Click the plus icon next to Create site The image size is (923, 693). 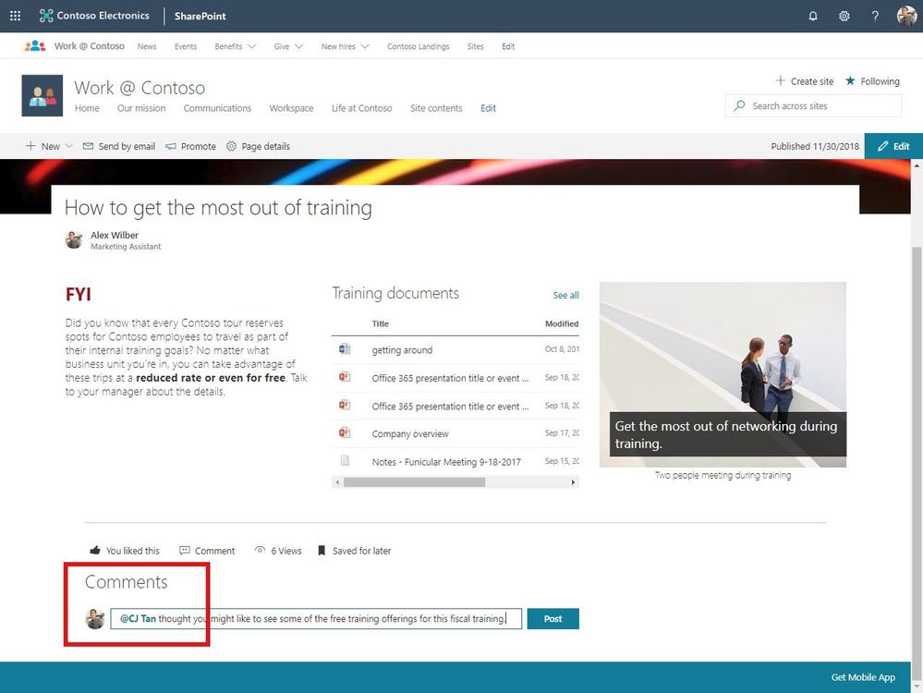(780, 80)
